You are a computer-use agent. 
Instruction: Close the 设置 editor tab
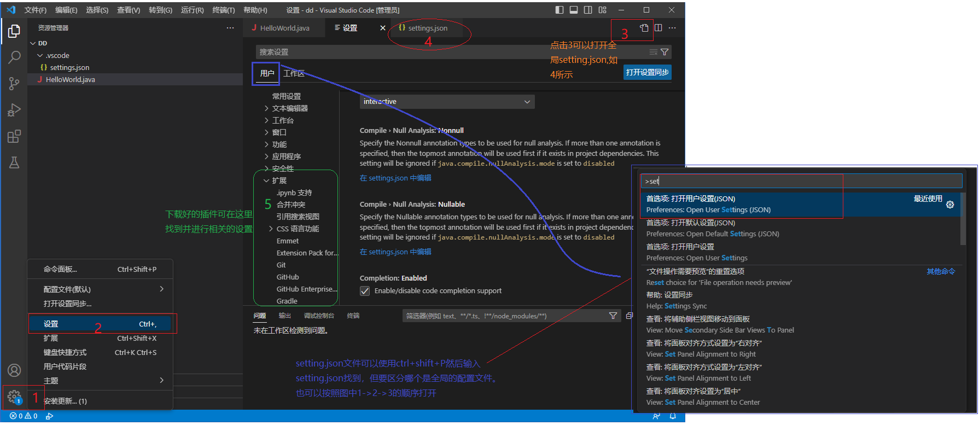(383, 28)
